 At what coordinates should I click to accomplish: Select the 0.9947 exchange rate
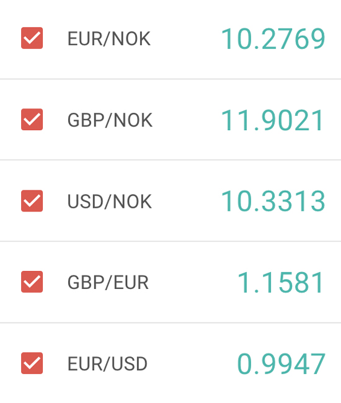click(281, 364)
